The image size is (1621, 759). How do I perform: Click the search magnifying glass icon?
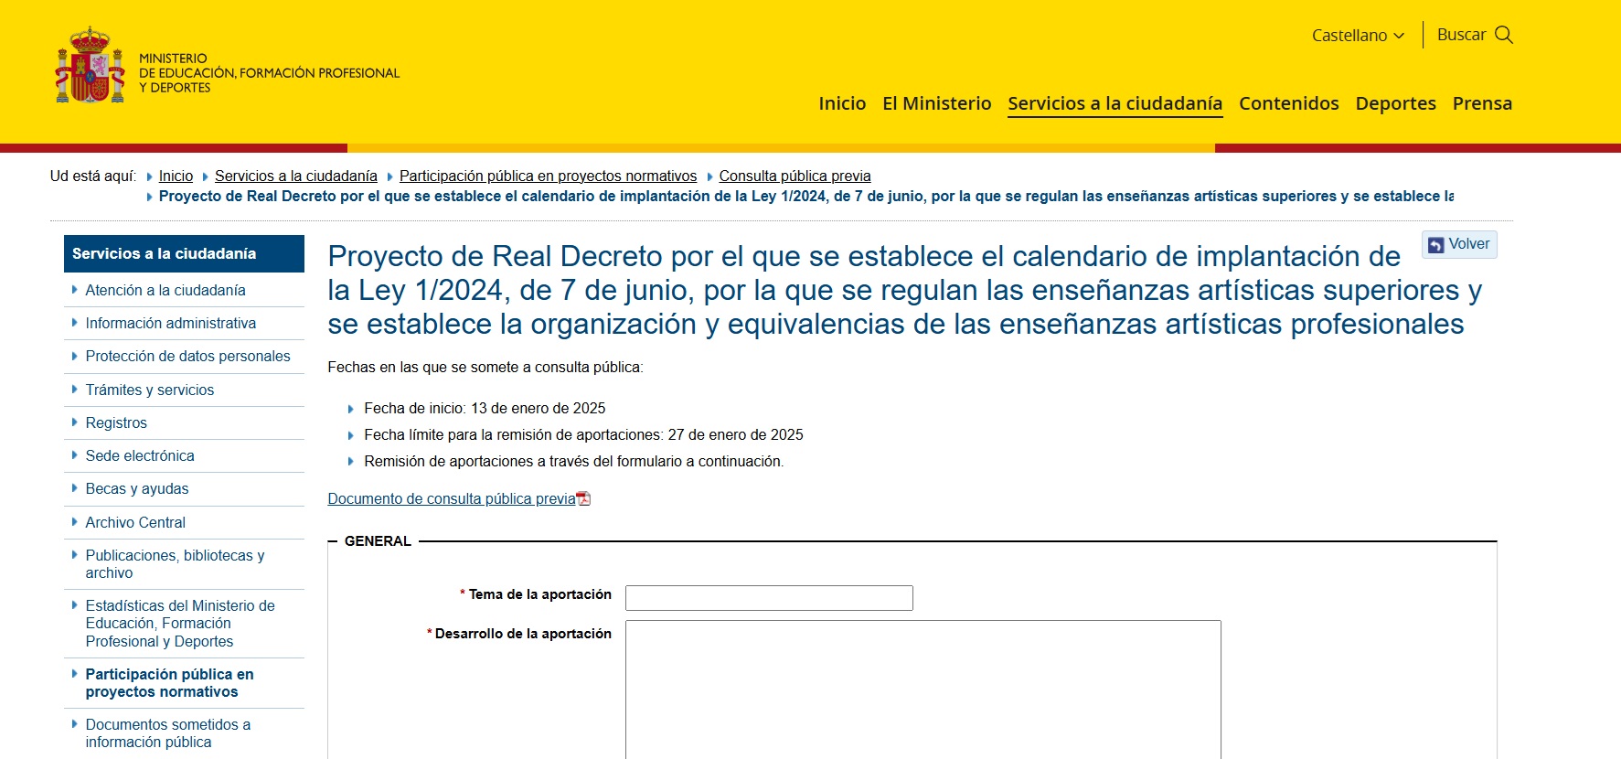(x=1504, y=35)
